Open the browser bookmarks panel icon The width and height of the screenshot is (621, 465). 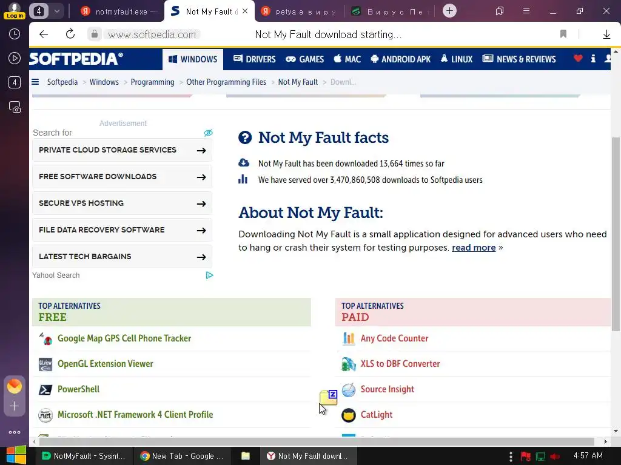(500, 11)
